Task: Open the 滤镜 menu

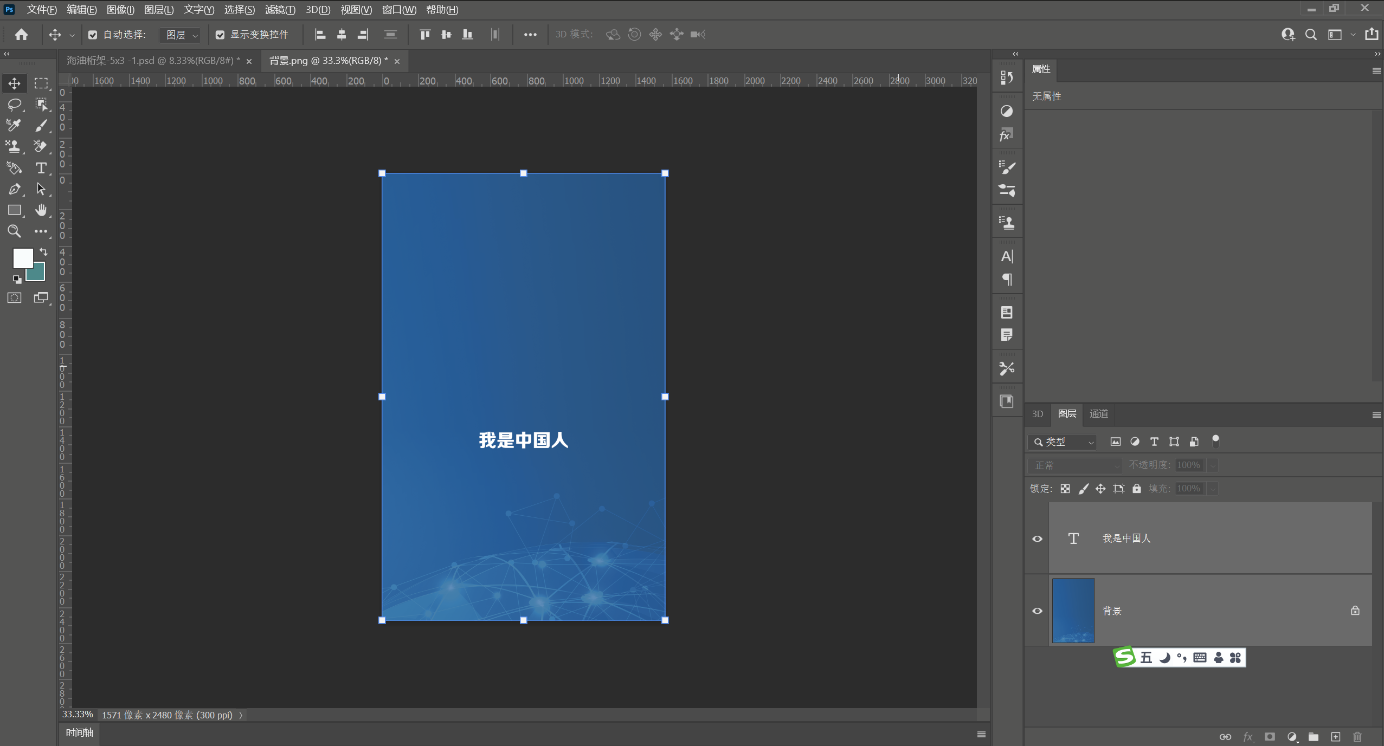Action: click(x=280, y=10)
